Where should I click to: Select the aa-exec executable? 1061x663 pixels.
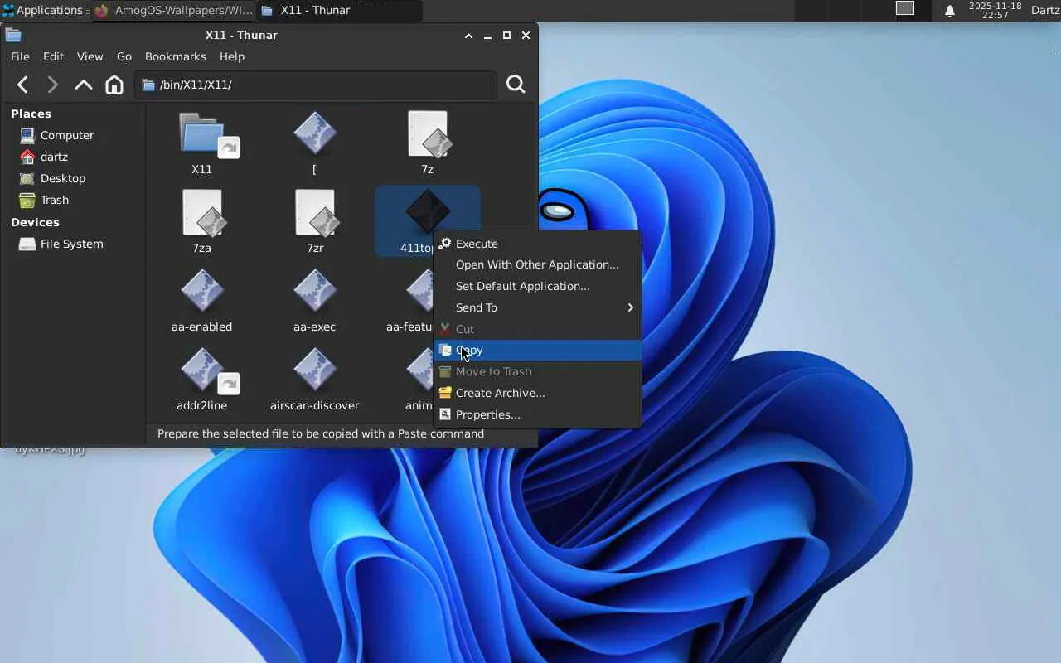point(314,301)
